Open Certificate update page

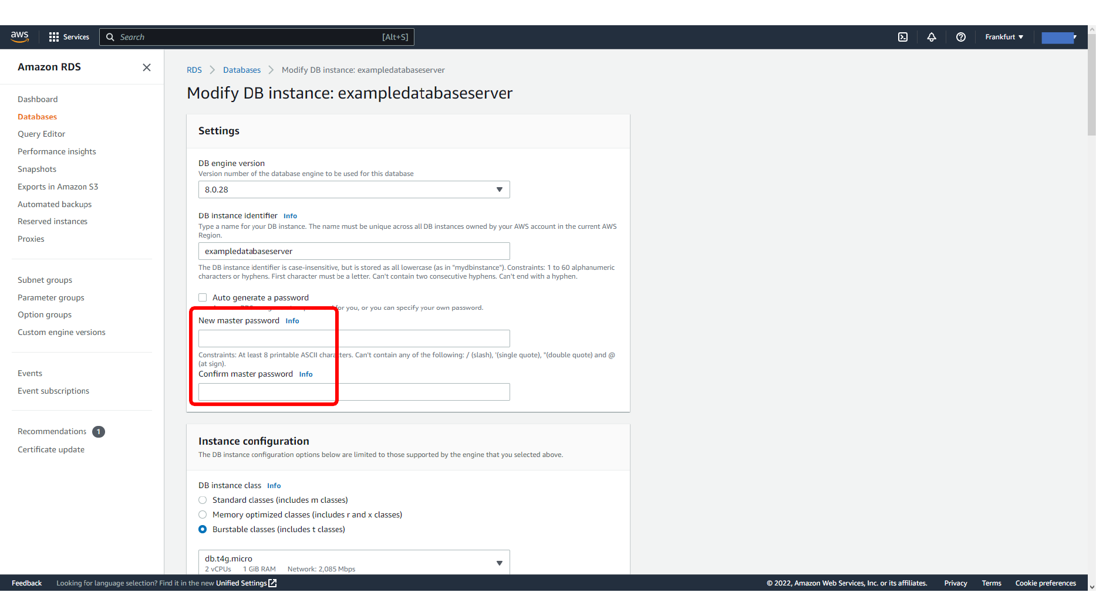(x=51, y=449)
